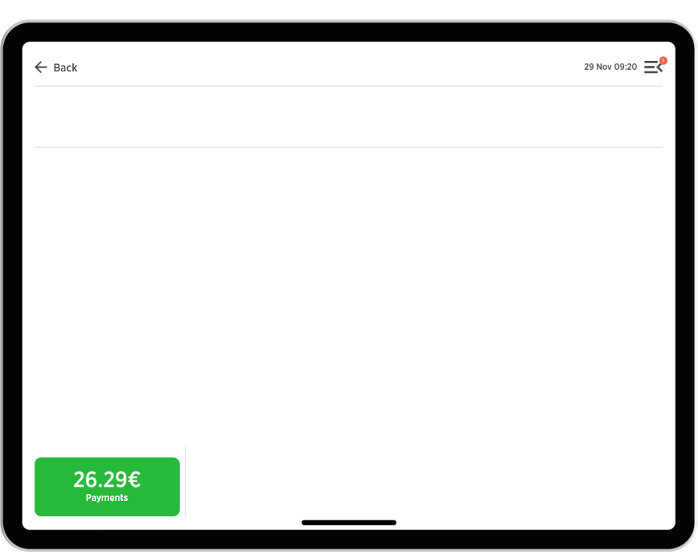
Task: View notifications via the red dot badge
Action: [x=663, y=61]
